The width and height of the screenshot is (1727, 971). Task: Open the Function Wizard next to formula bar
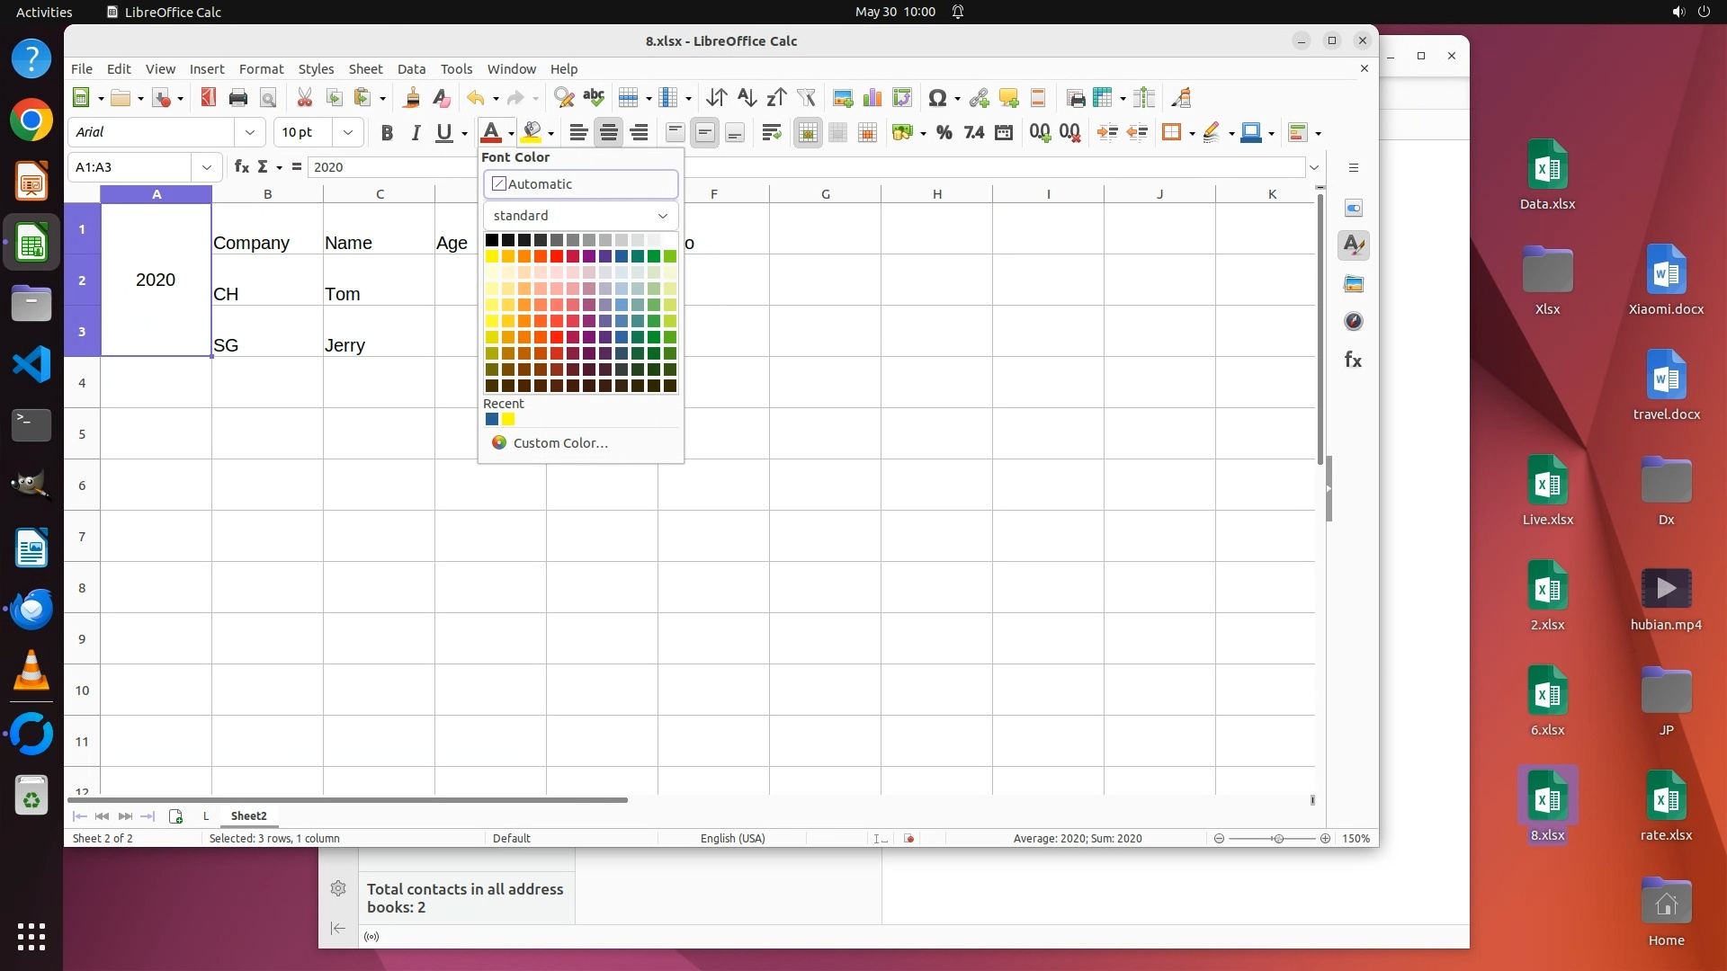pos(241,166)
